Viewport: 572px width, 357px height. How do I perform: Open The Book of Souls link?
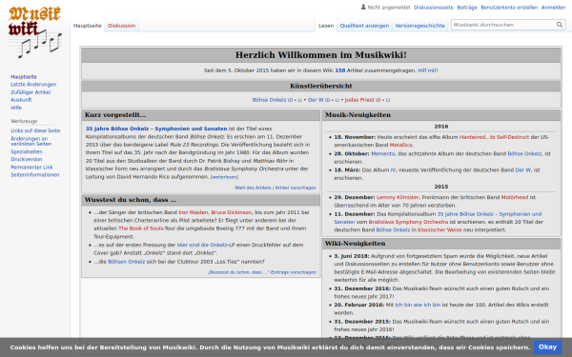pos(140,228)
